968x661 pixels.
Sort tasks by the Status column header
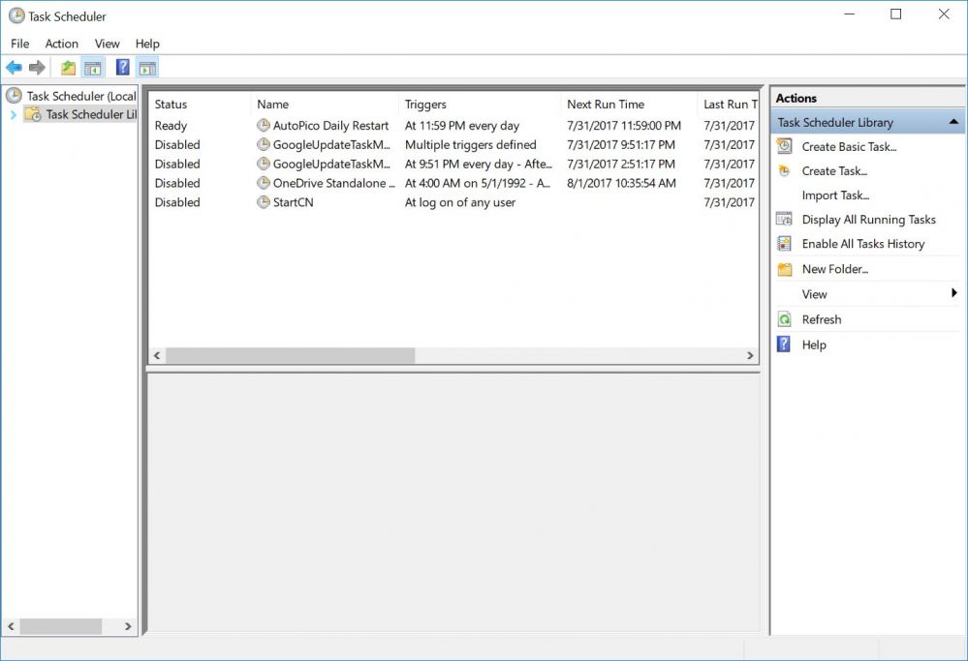[171, 104]
